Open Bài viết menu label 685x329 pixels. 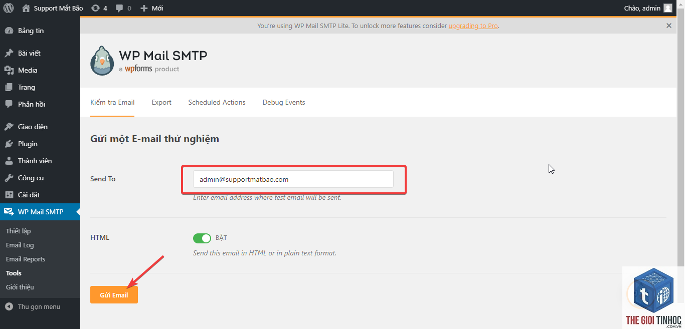(x=29, y=53)
